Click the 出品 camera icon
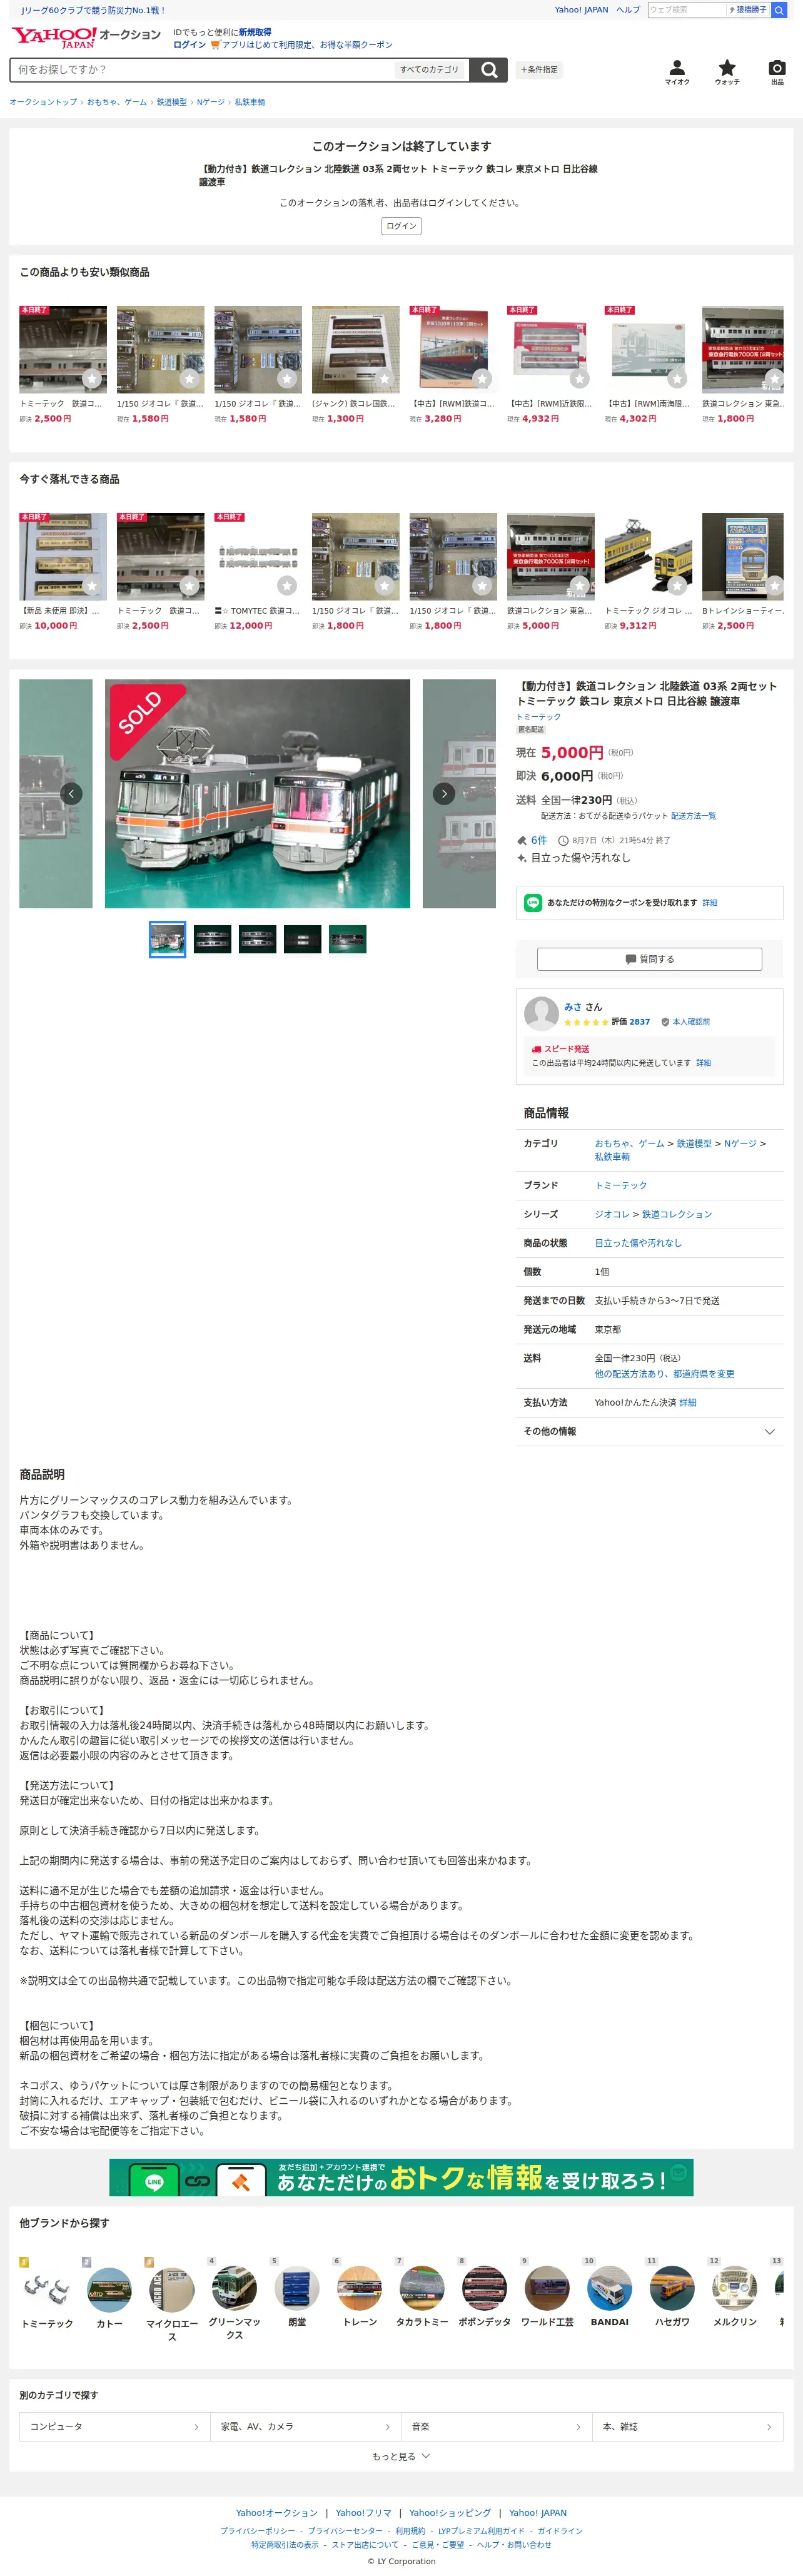Image resolution: width=803 pixels, height=2576 pixels. point(777,71)
